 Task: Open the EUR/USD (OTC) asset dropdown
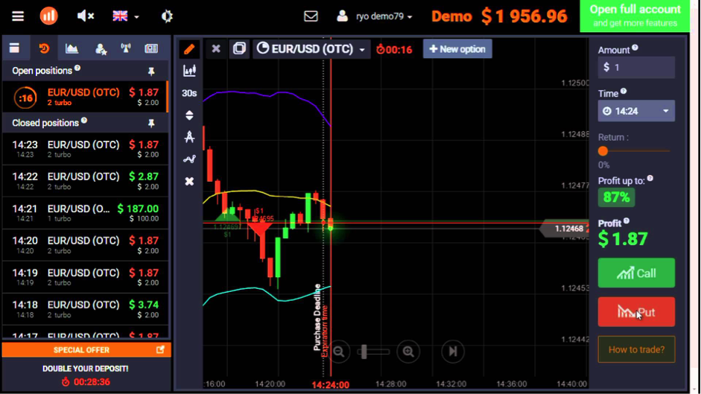click(311, 48)
